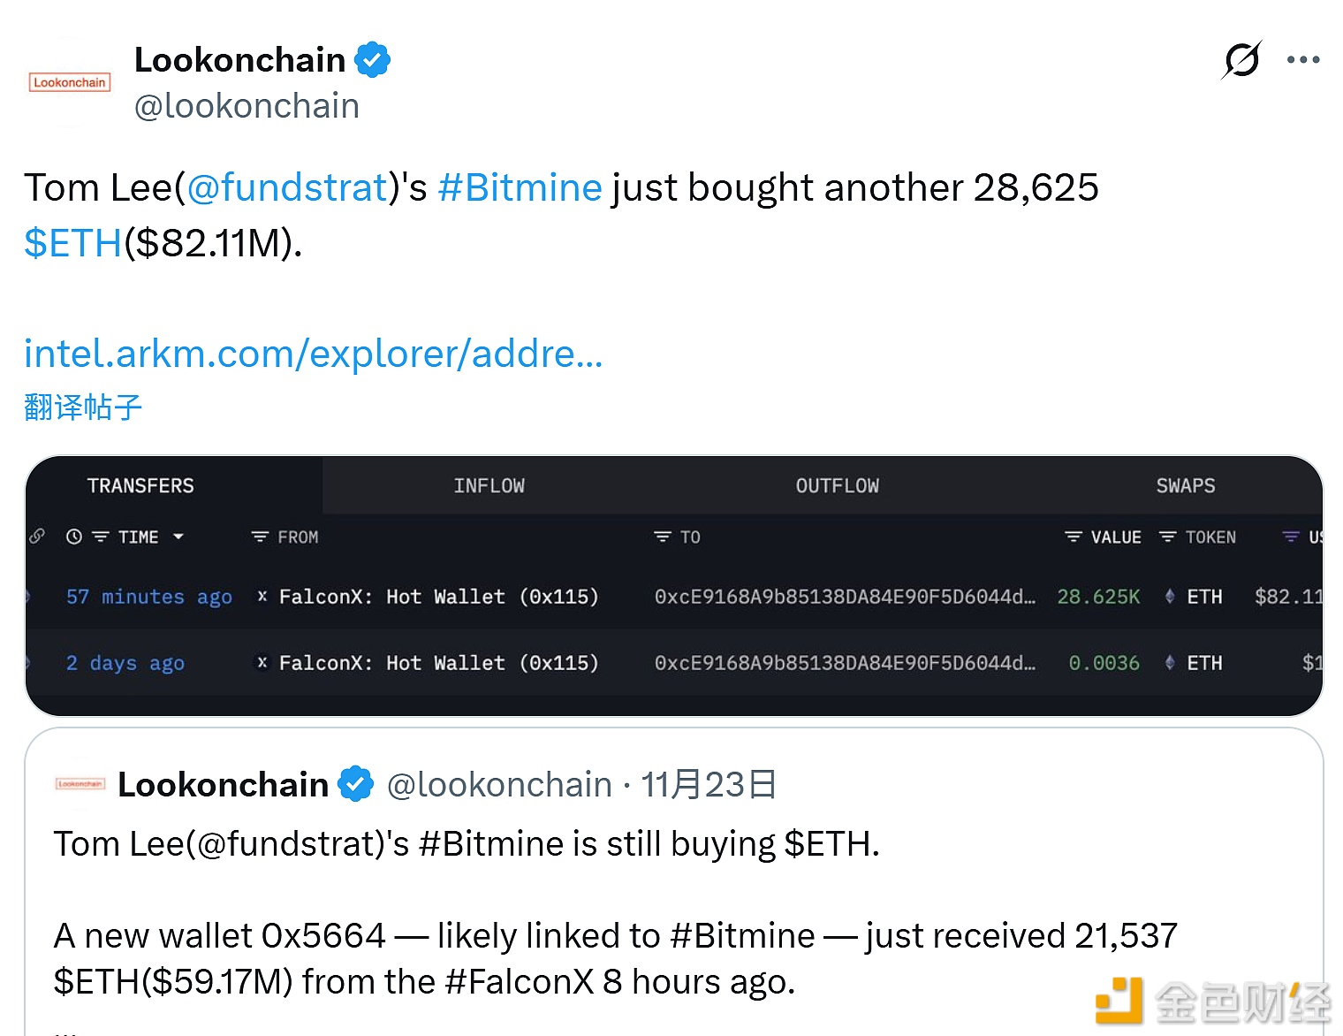Expand the TIME column sort dropdown
Screen dimensions: 1343x1036
pos(179,537)
